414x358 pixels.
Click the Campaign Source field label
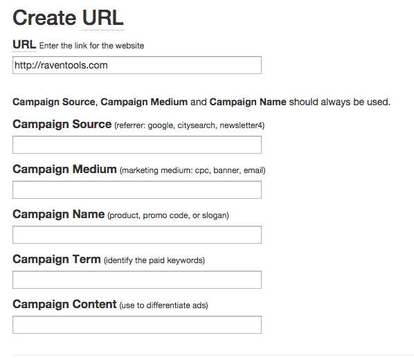[x=62, y=125]
